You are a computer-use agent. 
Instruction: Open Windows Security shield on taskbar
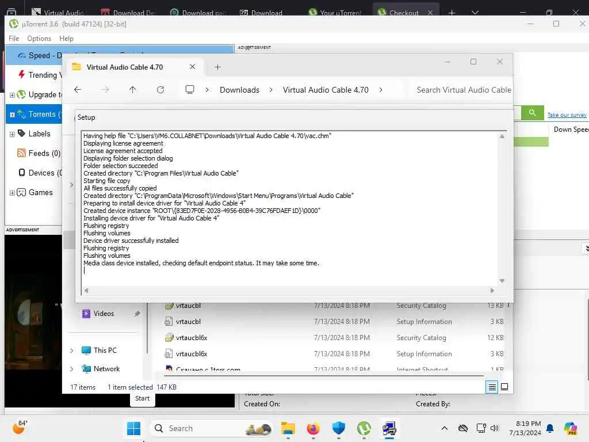pos(338,428)
